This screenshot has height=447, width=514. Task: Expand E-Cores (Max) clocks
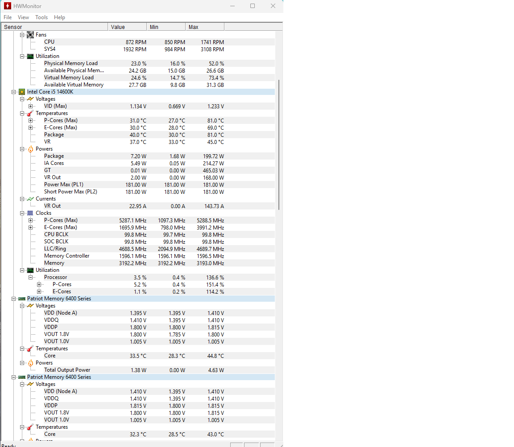pos(30,228)
